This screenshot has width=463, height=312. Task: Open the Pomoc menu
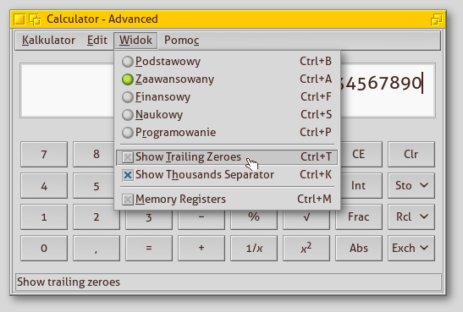point(182,41)
